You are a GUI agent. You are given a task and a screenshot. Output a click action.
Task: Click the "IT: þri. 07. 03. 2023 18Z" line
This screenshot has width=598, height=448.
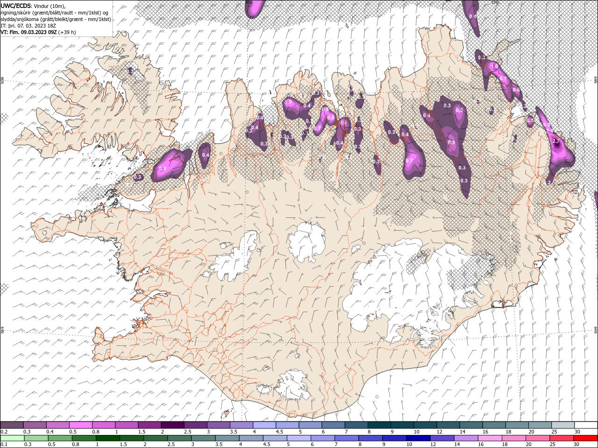[x=28, y=26]
